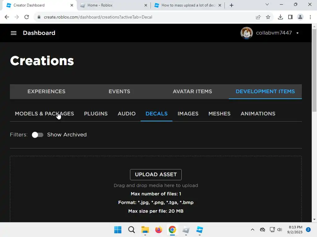317x237 pixels.
Task: Open Windows taskbar search
Action: click(131, 230)
